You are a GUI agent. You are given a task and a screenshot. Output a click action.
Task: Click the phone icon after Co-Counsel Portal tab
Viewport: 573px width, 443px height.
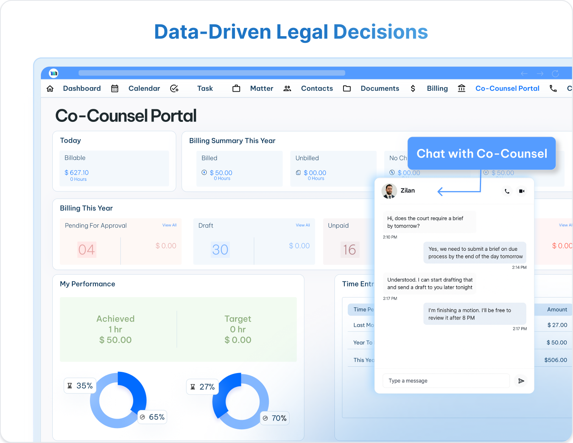(553, 88)
